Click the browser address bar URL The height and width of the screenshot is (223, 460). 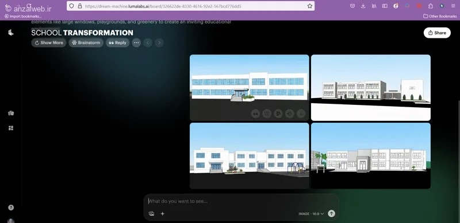click(163, 6)
